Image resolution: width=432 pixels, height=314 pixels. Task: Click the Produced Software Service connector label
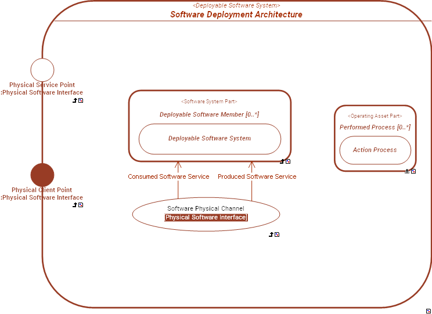[x=257, y=176]
